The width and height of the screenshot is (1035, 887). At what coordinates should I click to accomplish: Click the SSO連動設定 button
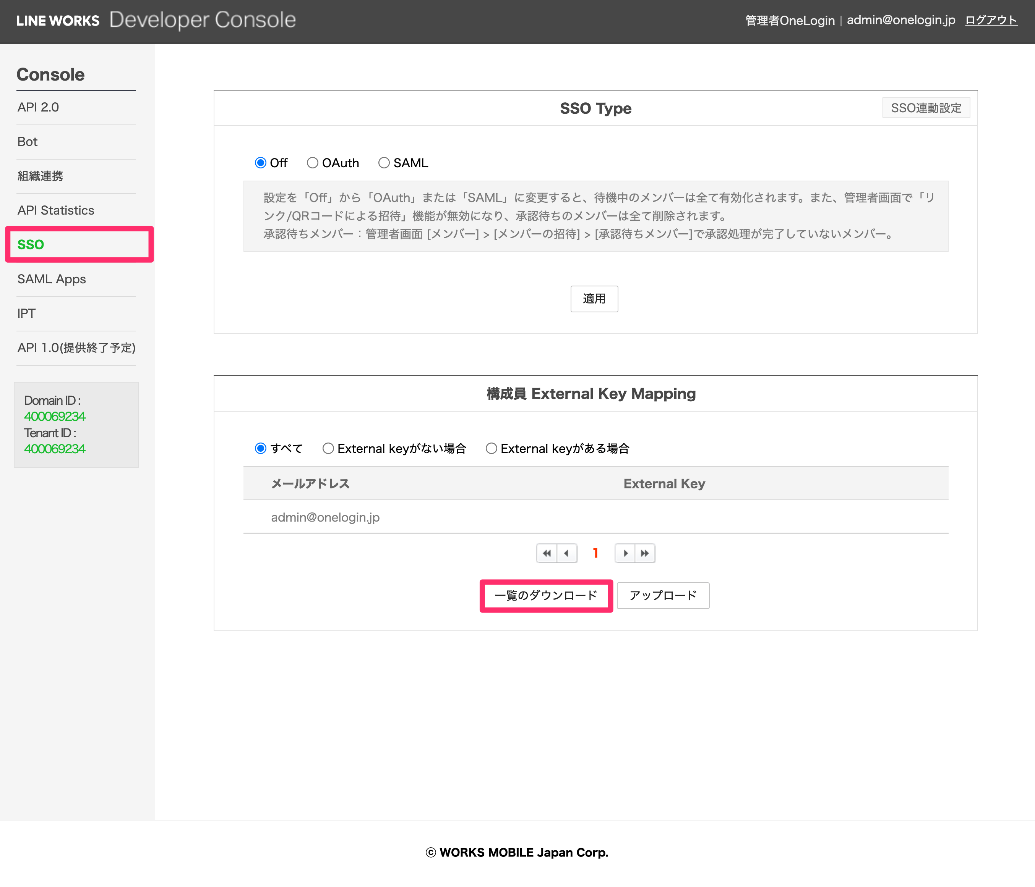[926, 108]
